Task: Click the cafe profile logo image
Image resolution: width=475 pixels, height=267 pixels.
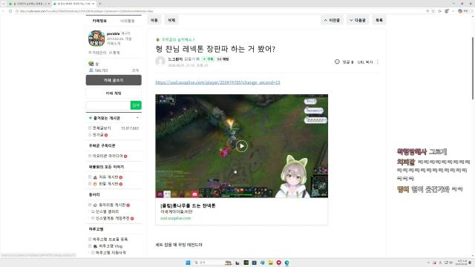Action: [96, 39]
